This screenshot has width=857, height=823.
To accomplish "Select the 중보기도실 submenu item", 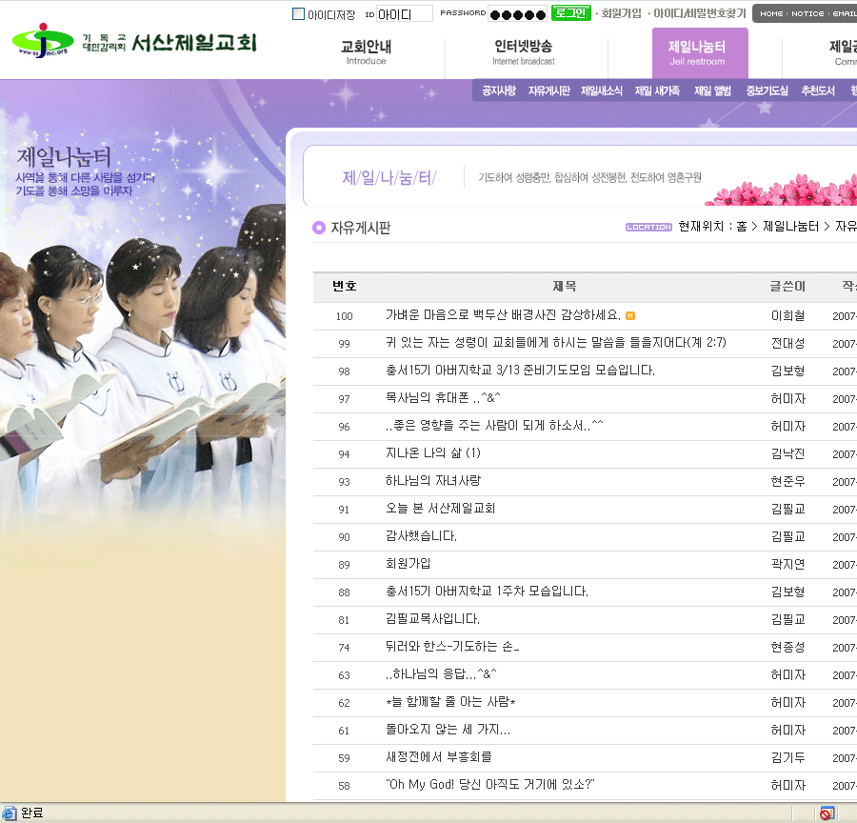I will pyautogui.click(x=767, y=90).
